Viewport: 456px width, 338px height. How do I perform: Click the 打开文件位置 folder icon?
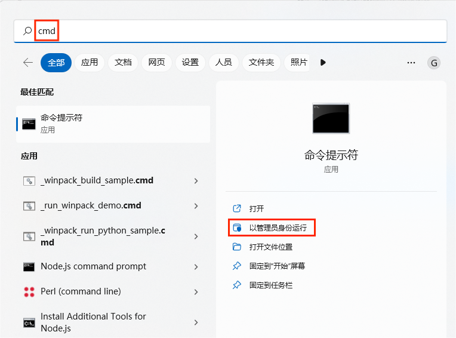tap(237, 247)
